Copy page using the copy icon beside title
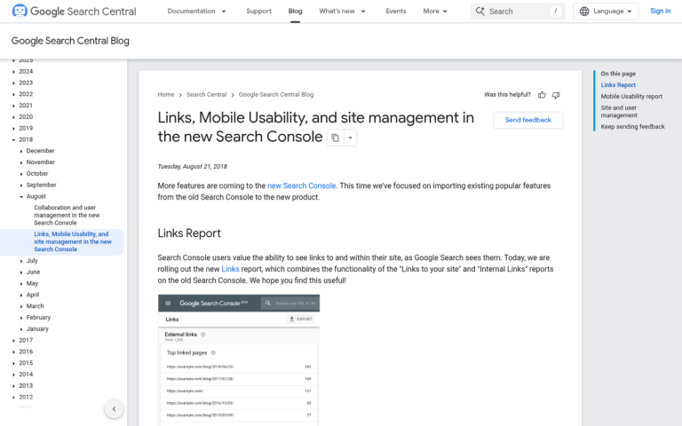Viewport: 682px width, 426px height. point(336,138)
